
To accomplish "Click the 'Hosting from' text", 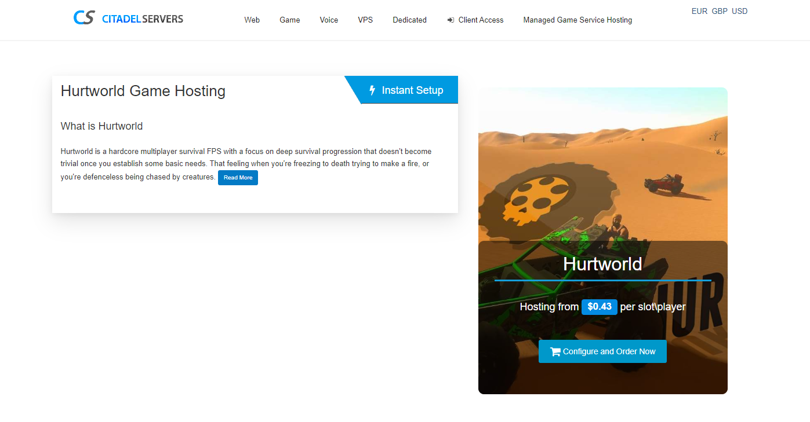I will (x=549, y=307).
